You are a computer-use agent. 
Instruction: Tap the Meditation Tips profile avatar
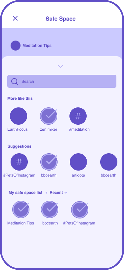pyautogui.click(x=16, y=46)
